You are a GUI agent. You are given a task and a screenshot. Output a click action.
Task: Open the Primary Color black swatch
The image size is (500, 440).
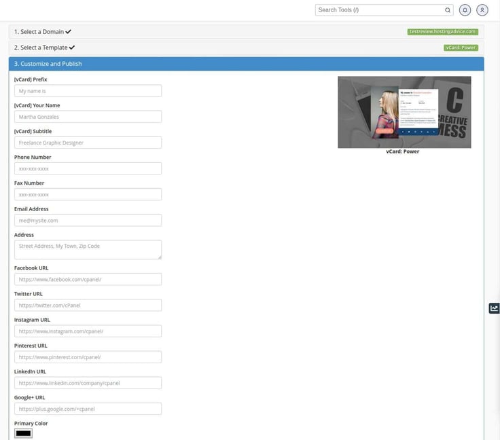coord(23,433)
